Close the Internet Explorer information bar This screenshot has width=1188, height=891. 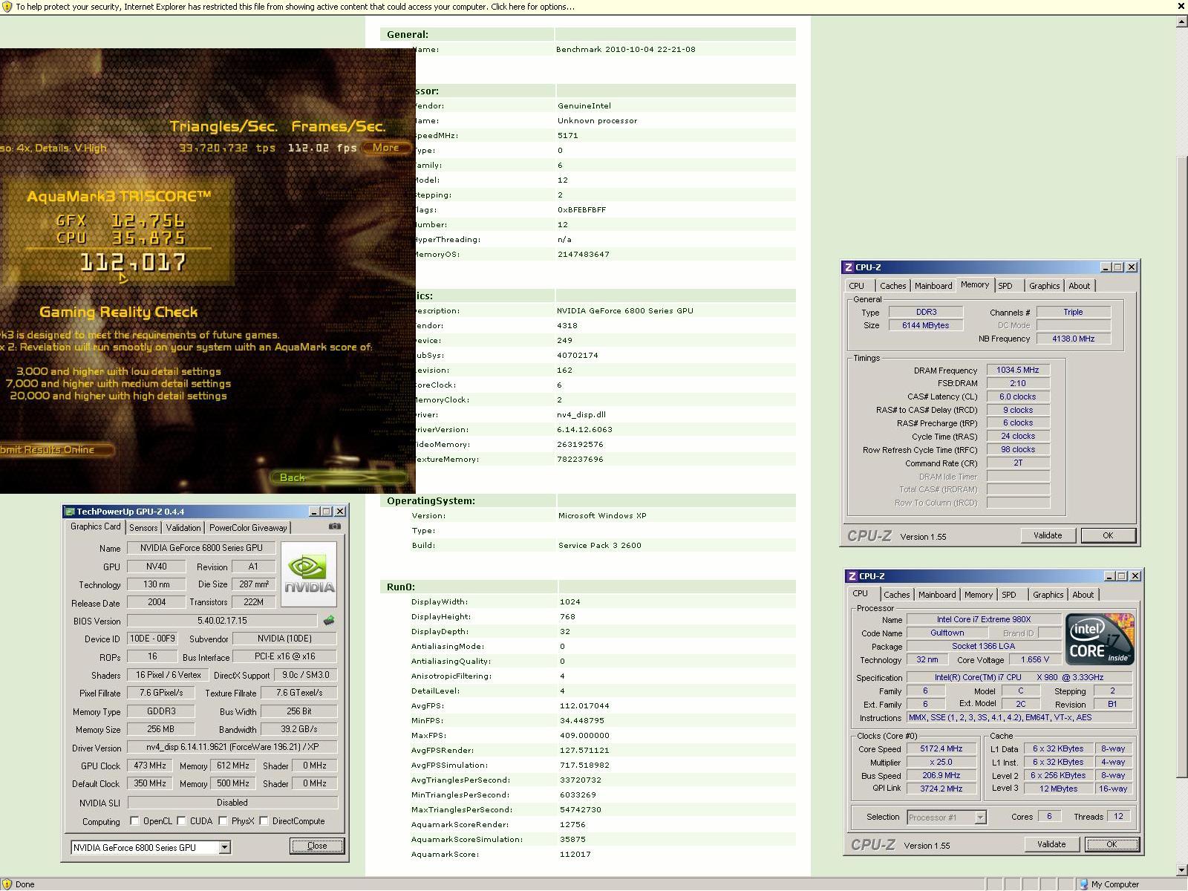click(1181, 7)
